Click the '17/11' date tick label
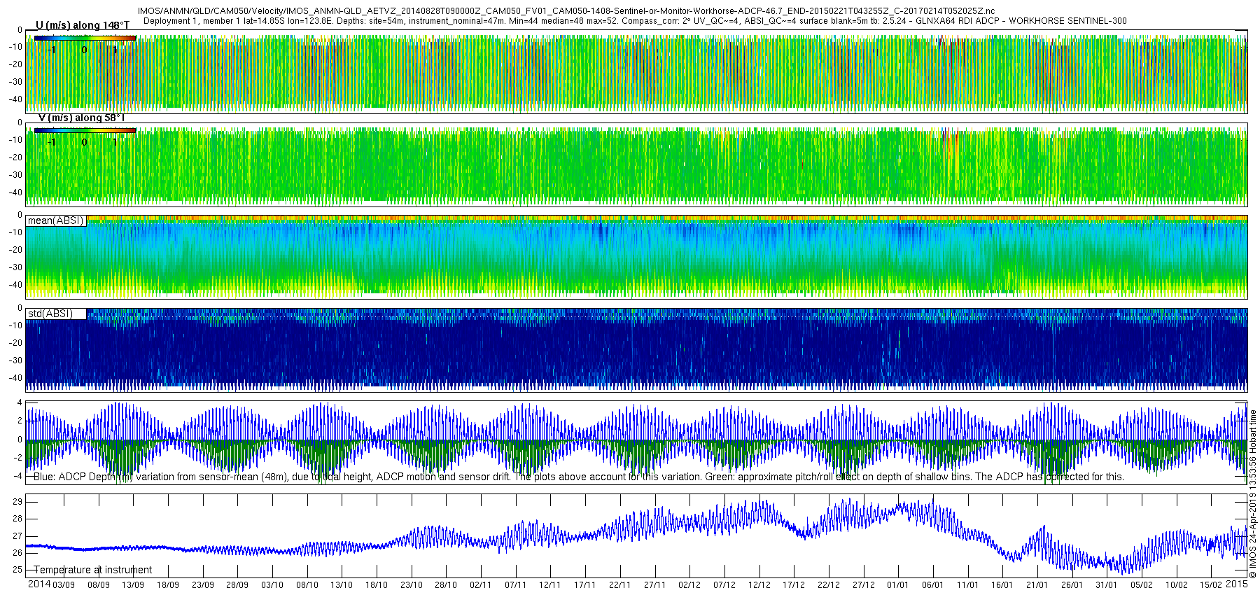Screen dimensions: 1260x595 [x=585, y=585]
